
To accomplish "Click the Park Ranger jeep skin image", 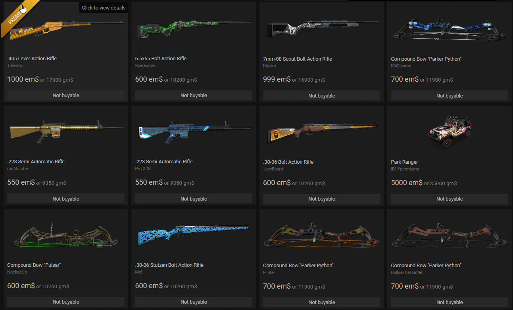I will [x=450, y=132].
